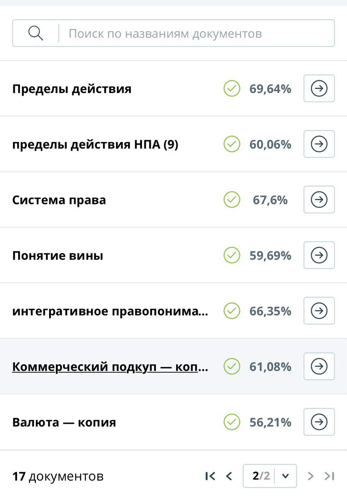Viewport: 347px width, 501px height.
Task: Open the Коммерческий подкуп — копия document link
Action: 110,367
